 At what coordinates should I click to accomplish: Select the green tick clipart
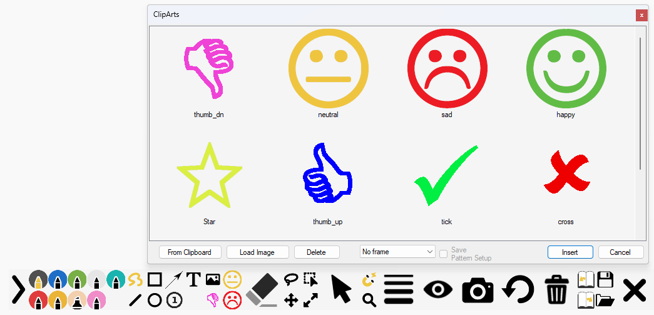pos(446,175)
